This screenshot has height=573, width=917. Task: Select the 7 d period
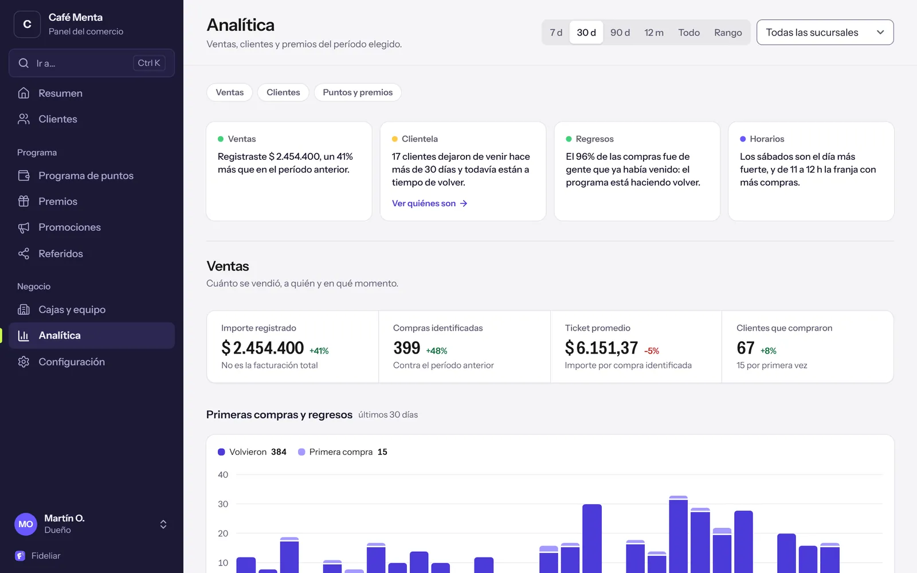556,33
